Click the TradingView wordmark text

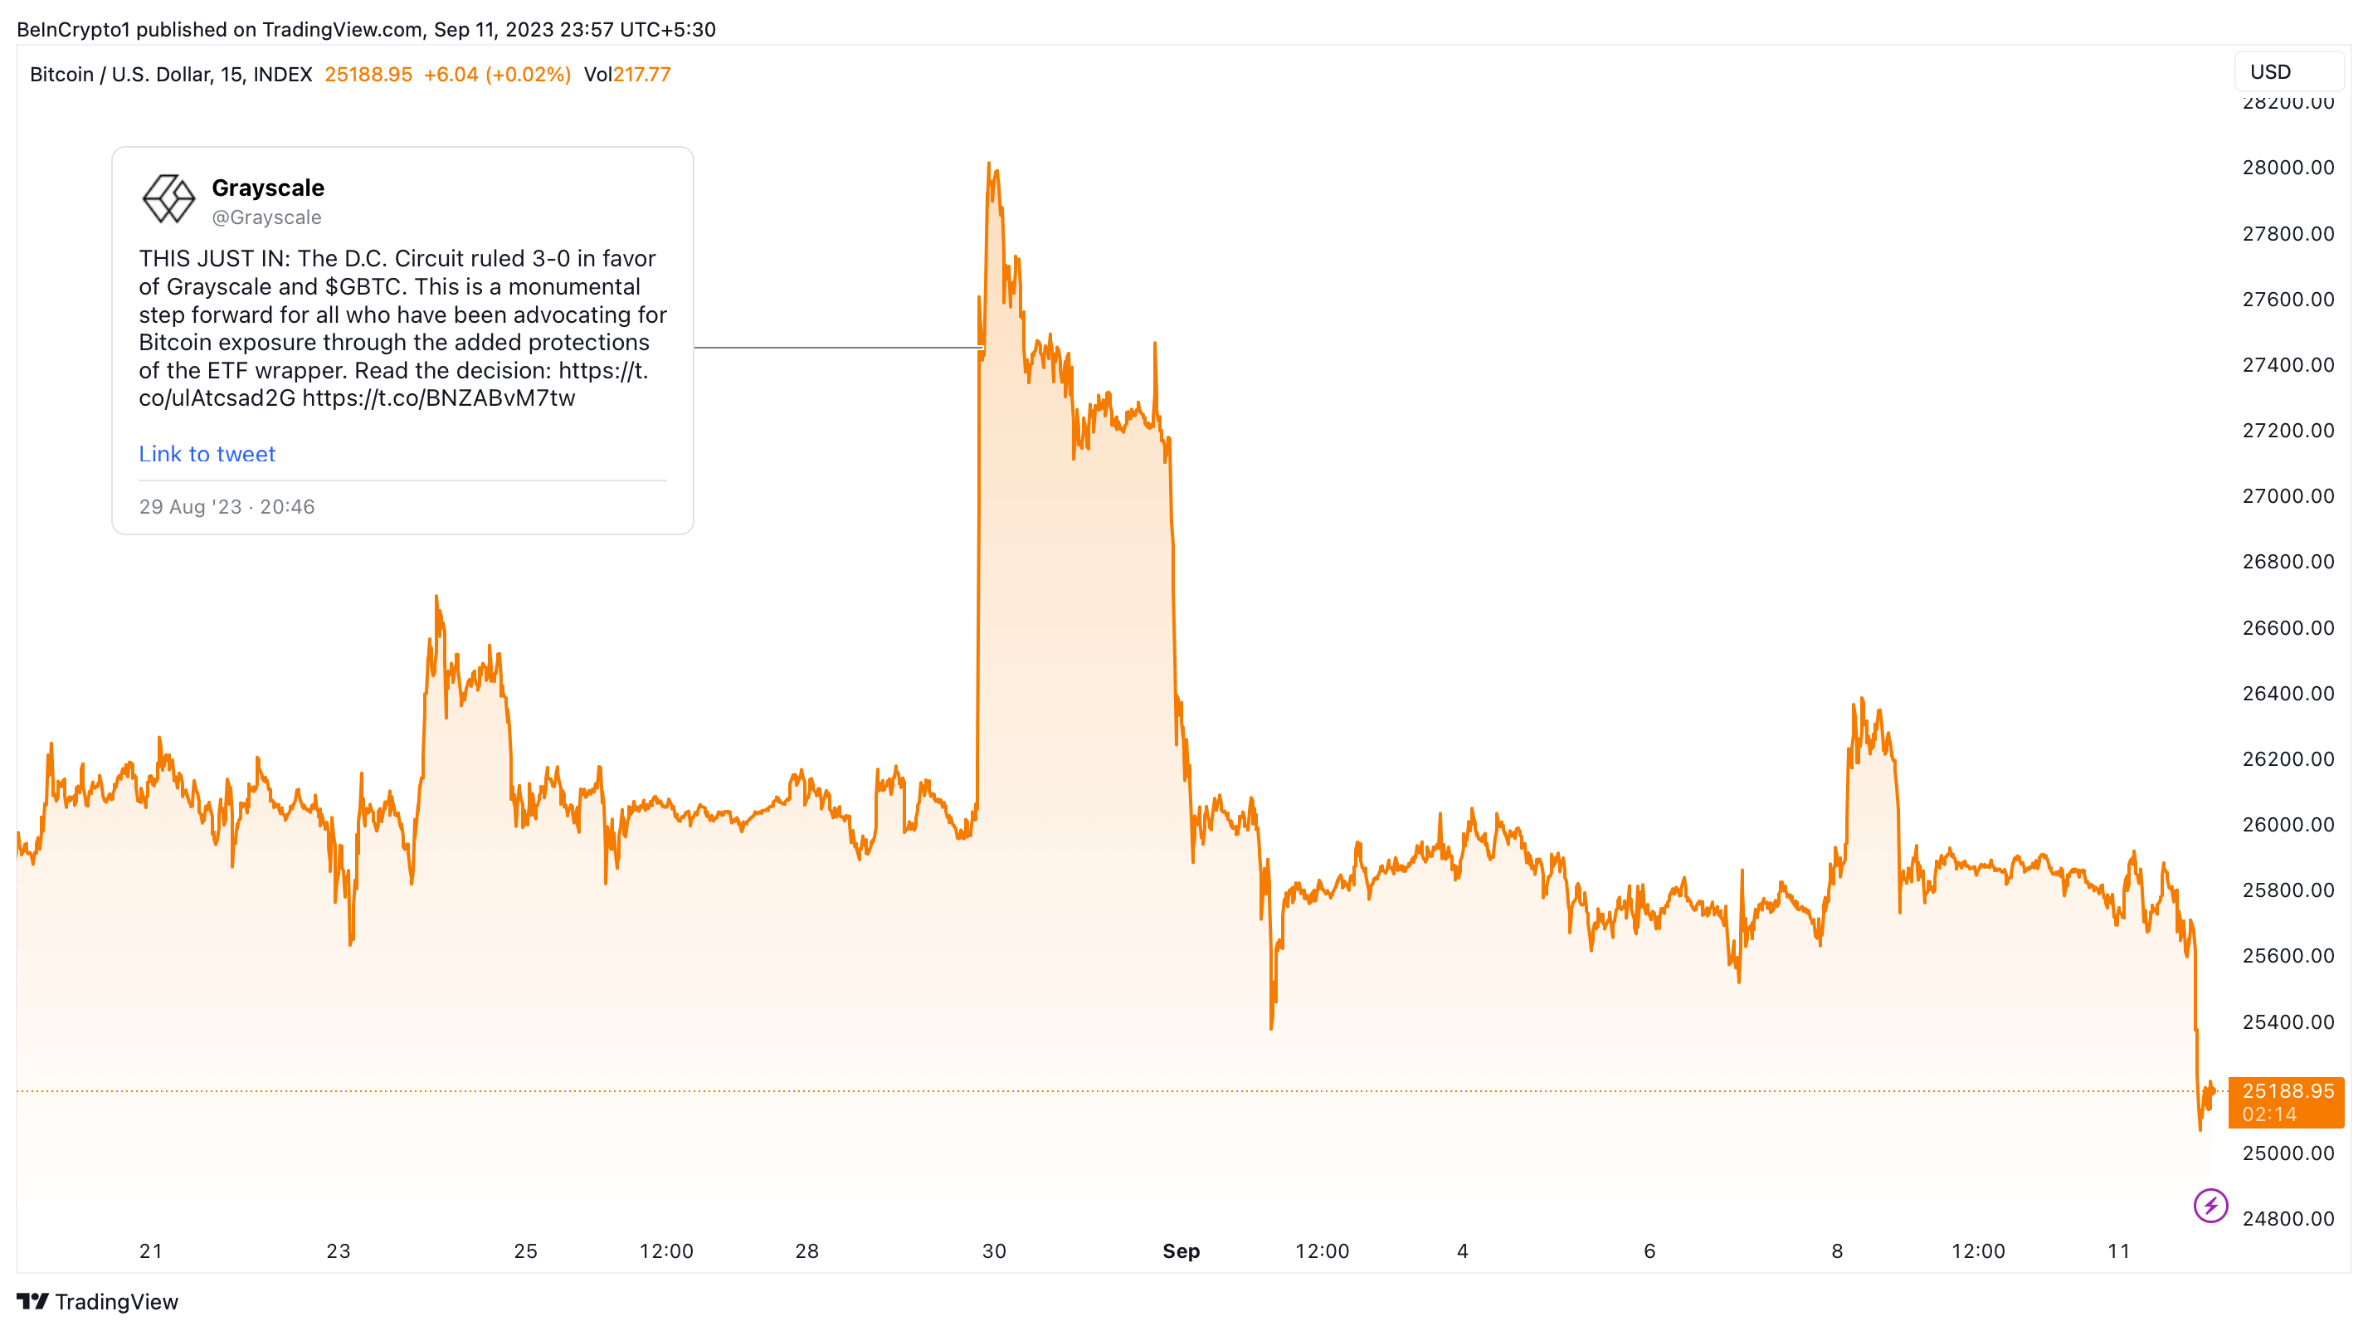pos(117,1302)
